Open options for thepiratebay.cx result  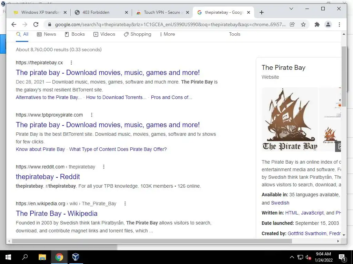coord(71,63)
